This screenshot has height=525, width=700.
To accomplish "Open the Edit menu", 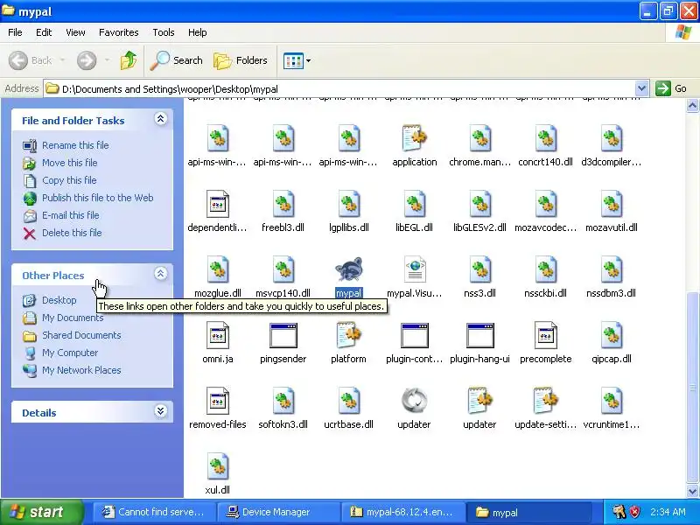I will point(44,32).
